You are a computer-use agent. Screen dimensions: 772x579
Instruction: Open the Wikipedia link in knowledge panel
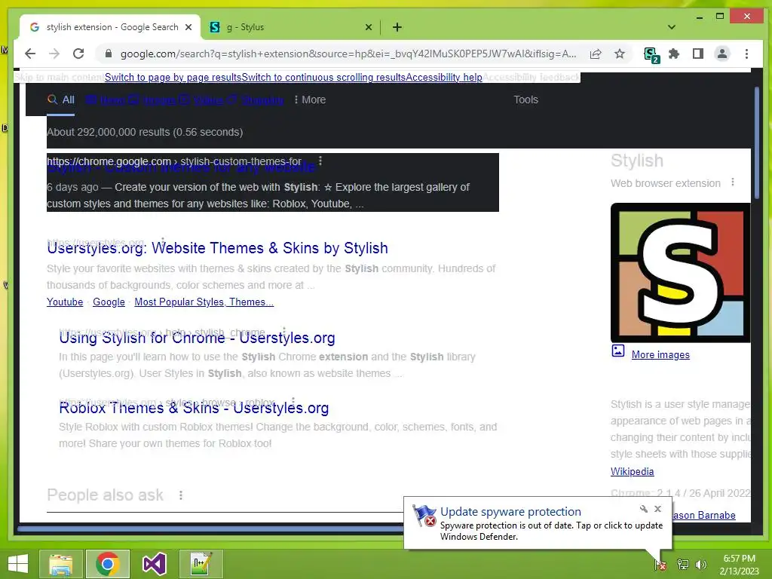coord(633,472)
